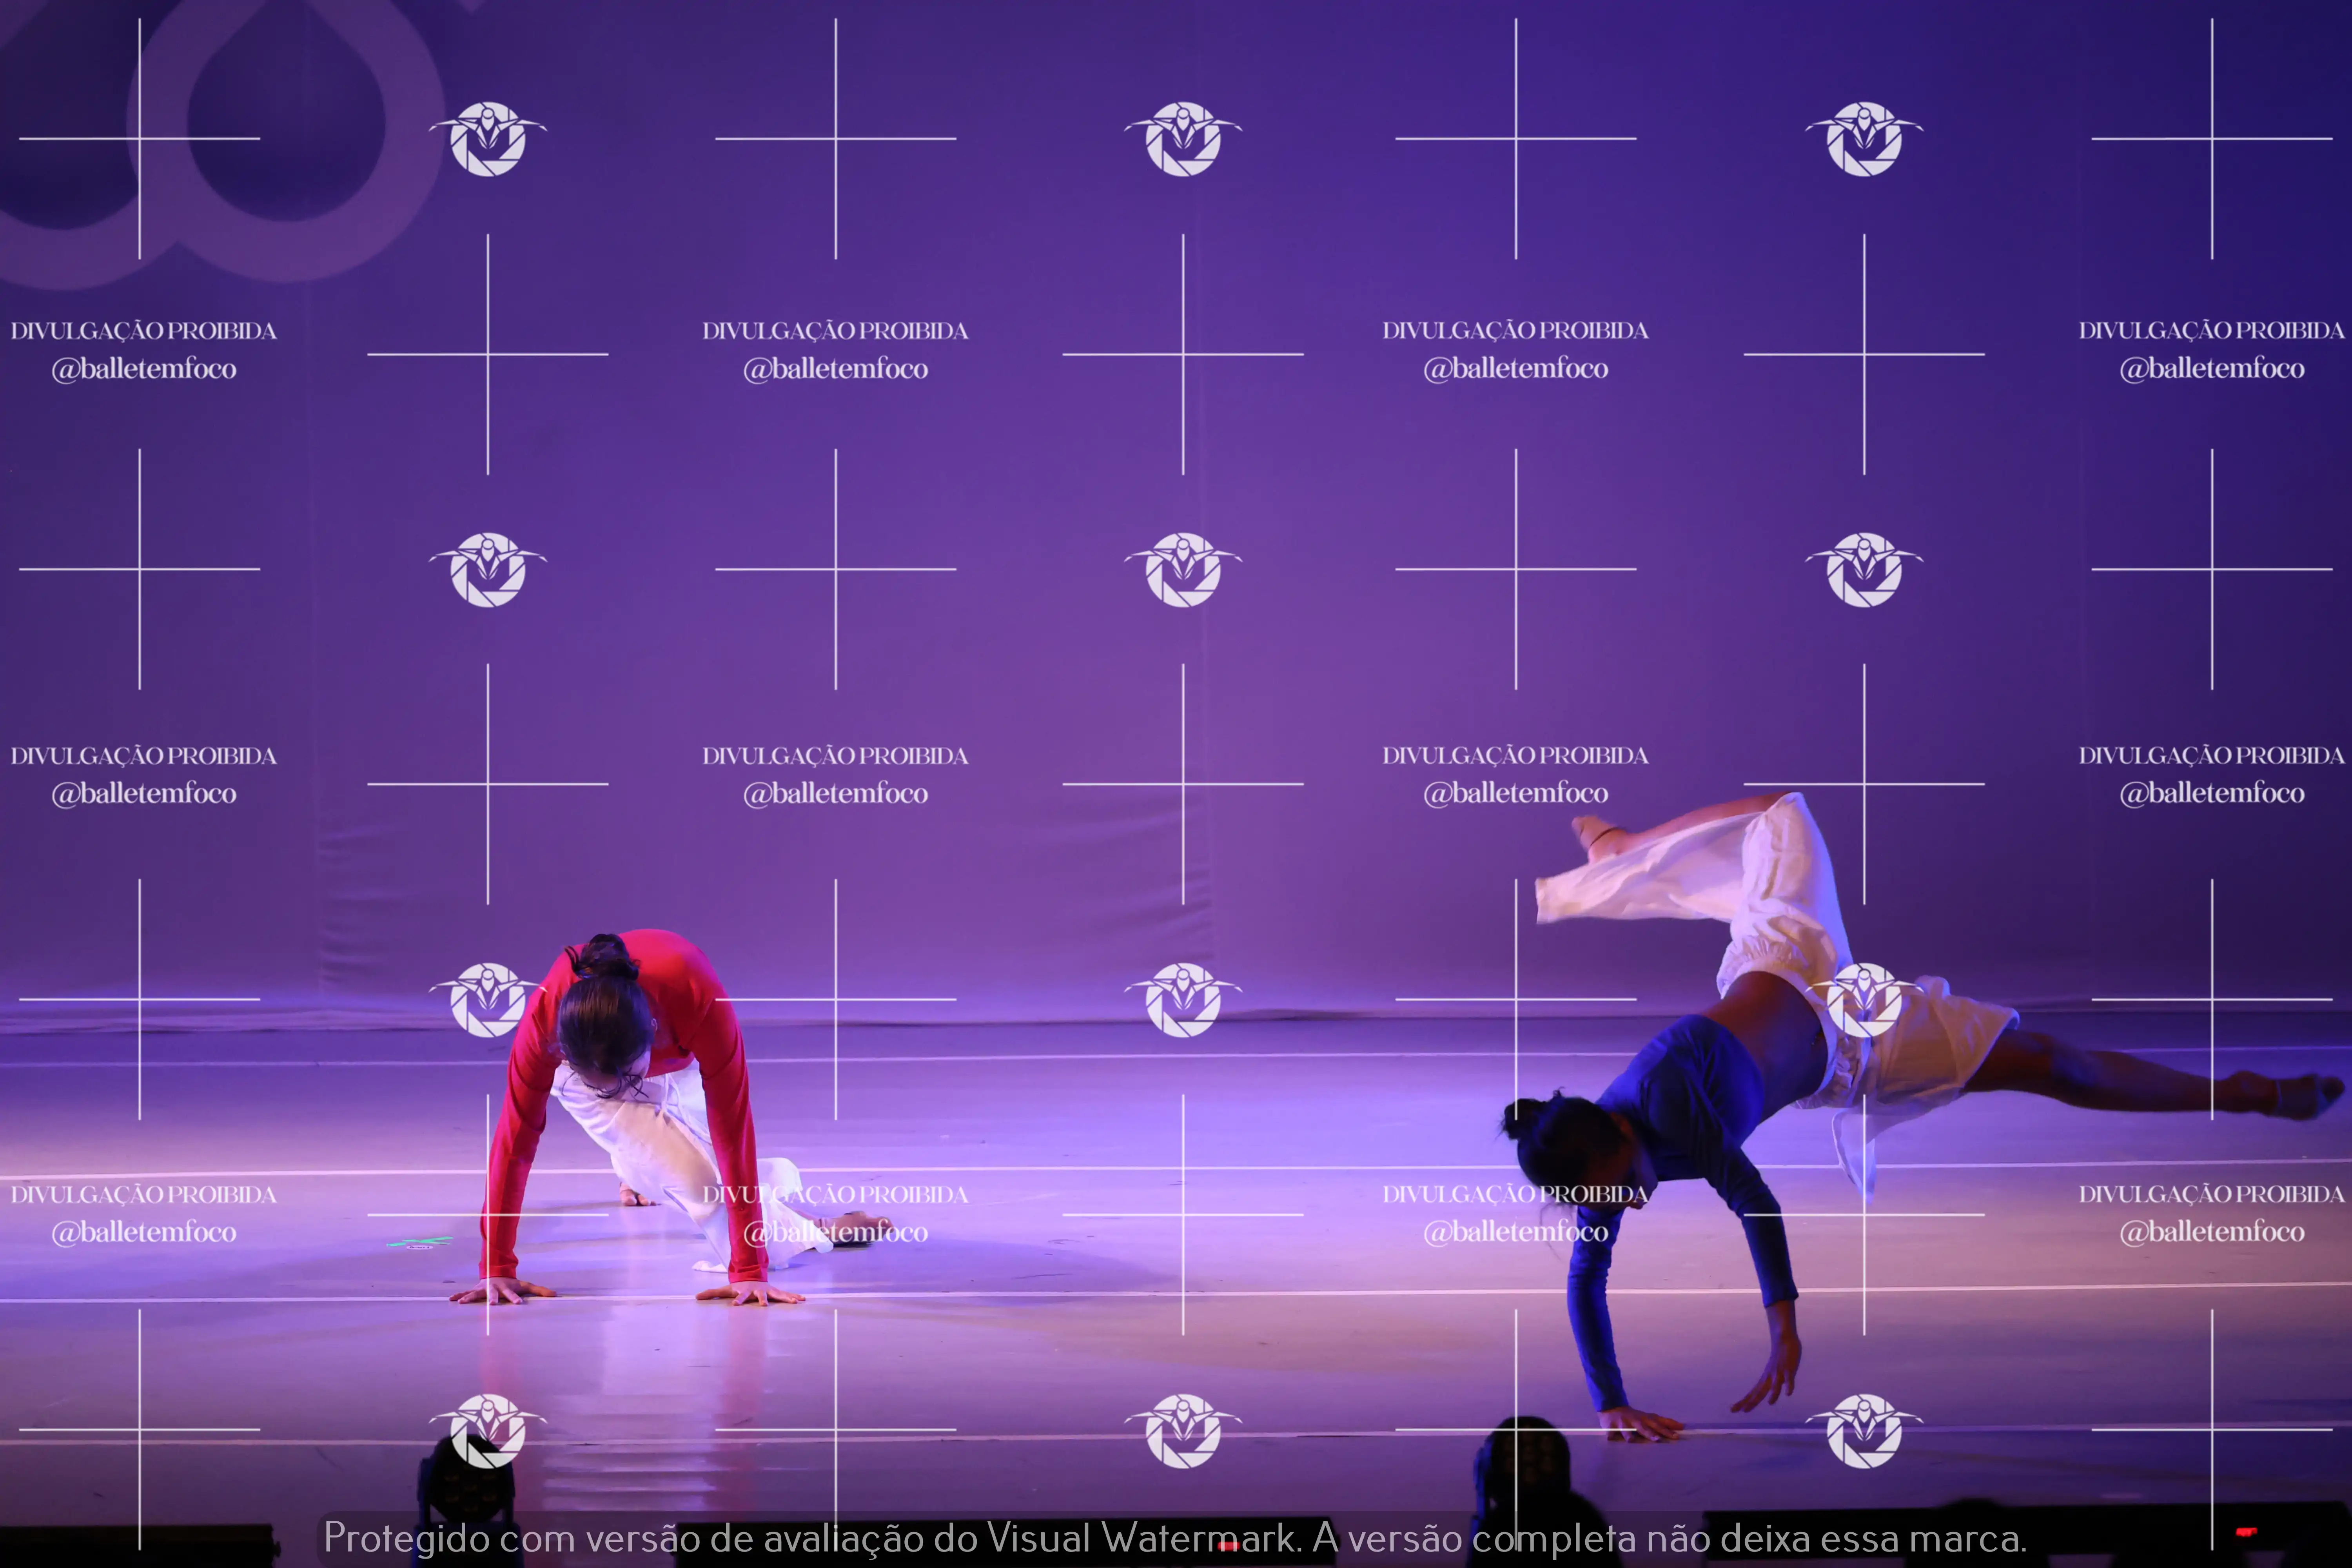Click the 'Visual Watermark' words in the bottom banner
Screen dimensions: 2352x1568
coord(1143,1538)
